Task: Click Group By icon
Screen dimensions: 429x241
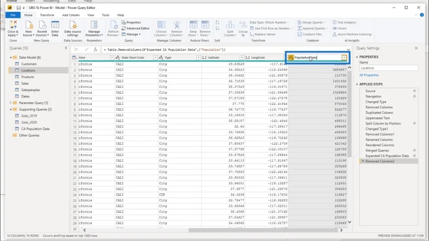Action: click(x=243, y=25)
